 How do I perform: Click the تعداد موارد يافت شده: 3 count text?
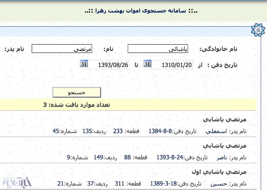tap(76, 105)
